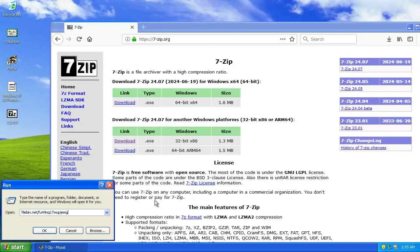
Task: Open the LZMA SDK sidebar link
Action: coord(73,100)
